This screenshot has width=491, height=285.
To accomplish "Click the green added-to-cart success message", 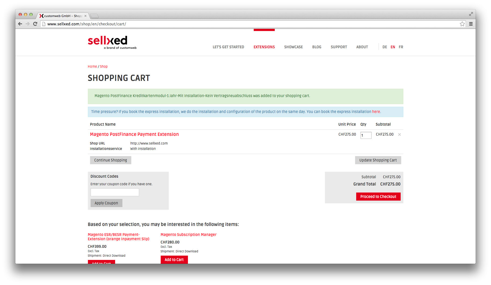I will 245,96.
